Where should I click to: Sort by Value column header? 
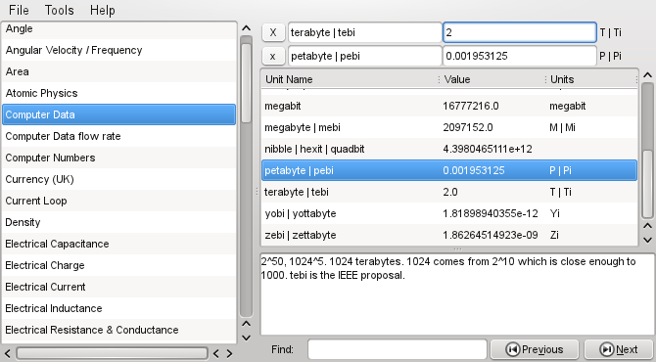(492, 79)
